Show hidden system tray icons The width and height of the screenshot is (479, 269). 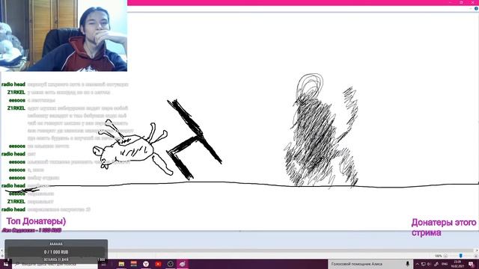(x=417, y=264)
